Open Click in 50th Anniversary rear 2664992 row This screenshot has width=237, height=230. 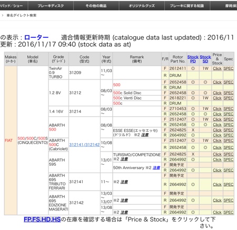coord(217,170)
